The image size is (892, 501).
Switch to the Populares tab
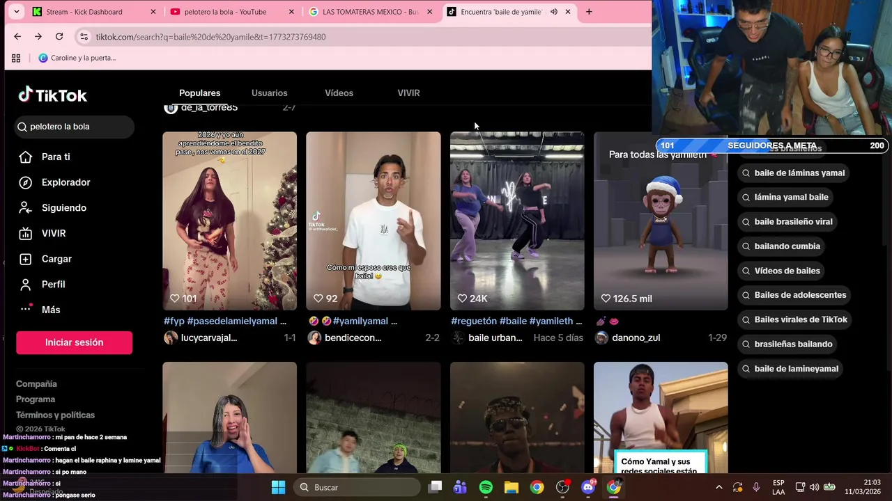[x=199, y=93]
